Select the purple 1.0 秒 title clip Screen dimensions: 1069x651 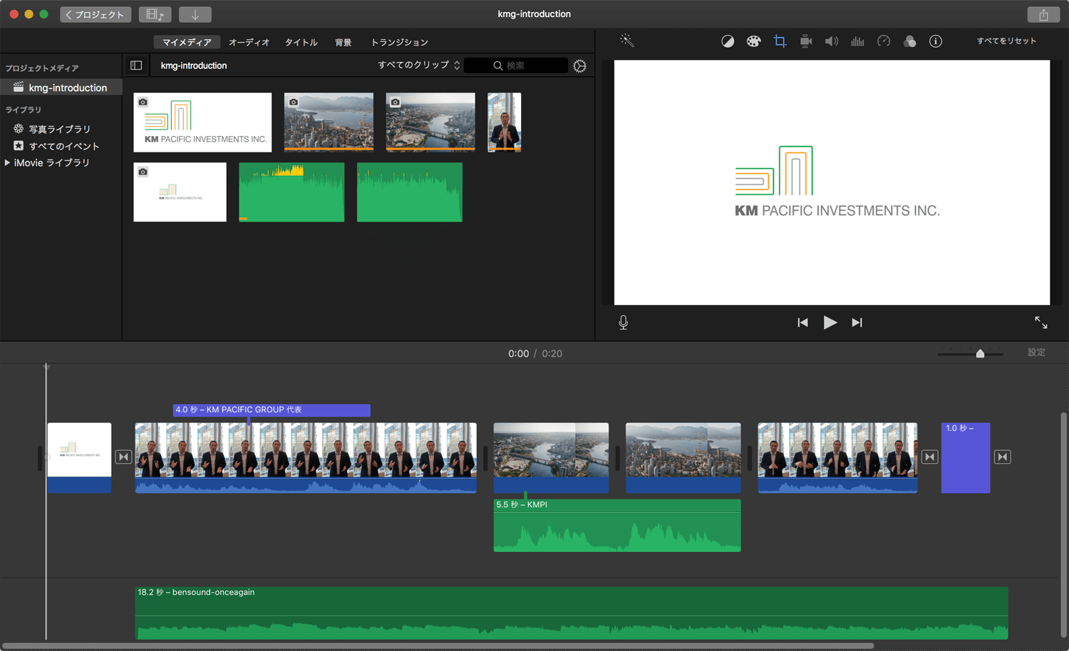point(966,457)
